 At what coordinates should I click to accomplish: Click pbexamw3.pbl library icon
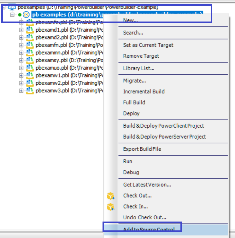tap(30, 91)
